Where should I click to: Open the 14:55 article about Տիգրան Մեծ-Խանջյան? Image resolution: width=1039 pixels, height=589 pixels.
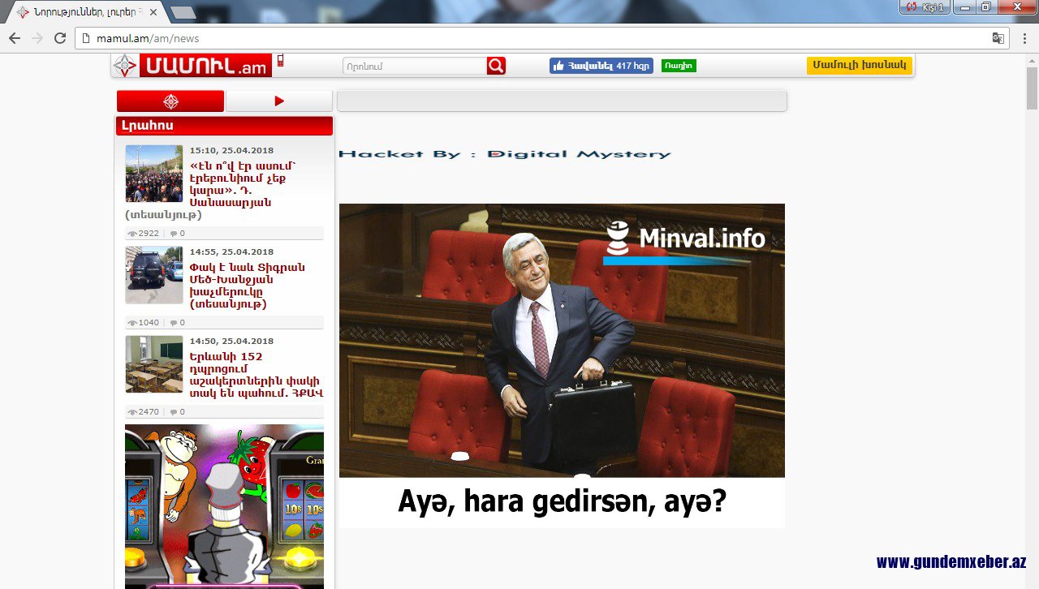pyautogui.click(x=248, y=286)
